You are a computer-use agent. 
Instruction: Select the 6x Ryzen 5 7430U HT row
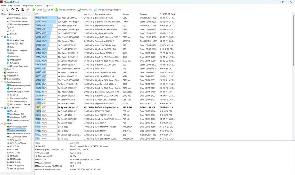pyautogui.click(x=105, y=107)
